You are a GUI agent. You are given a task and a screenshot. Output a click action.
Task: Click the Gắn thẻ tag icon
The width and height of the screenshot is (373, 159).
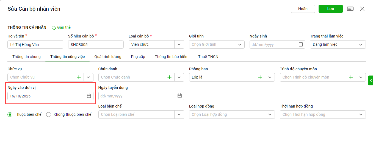point(54,28)
